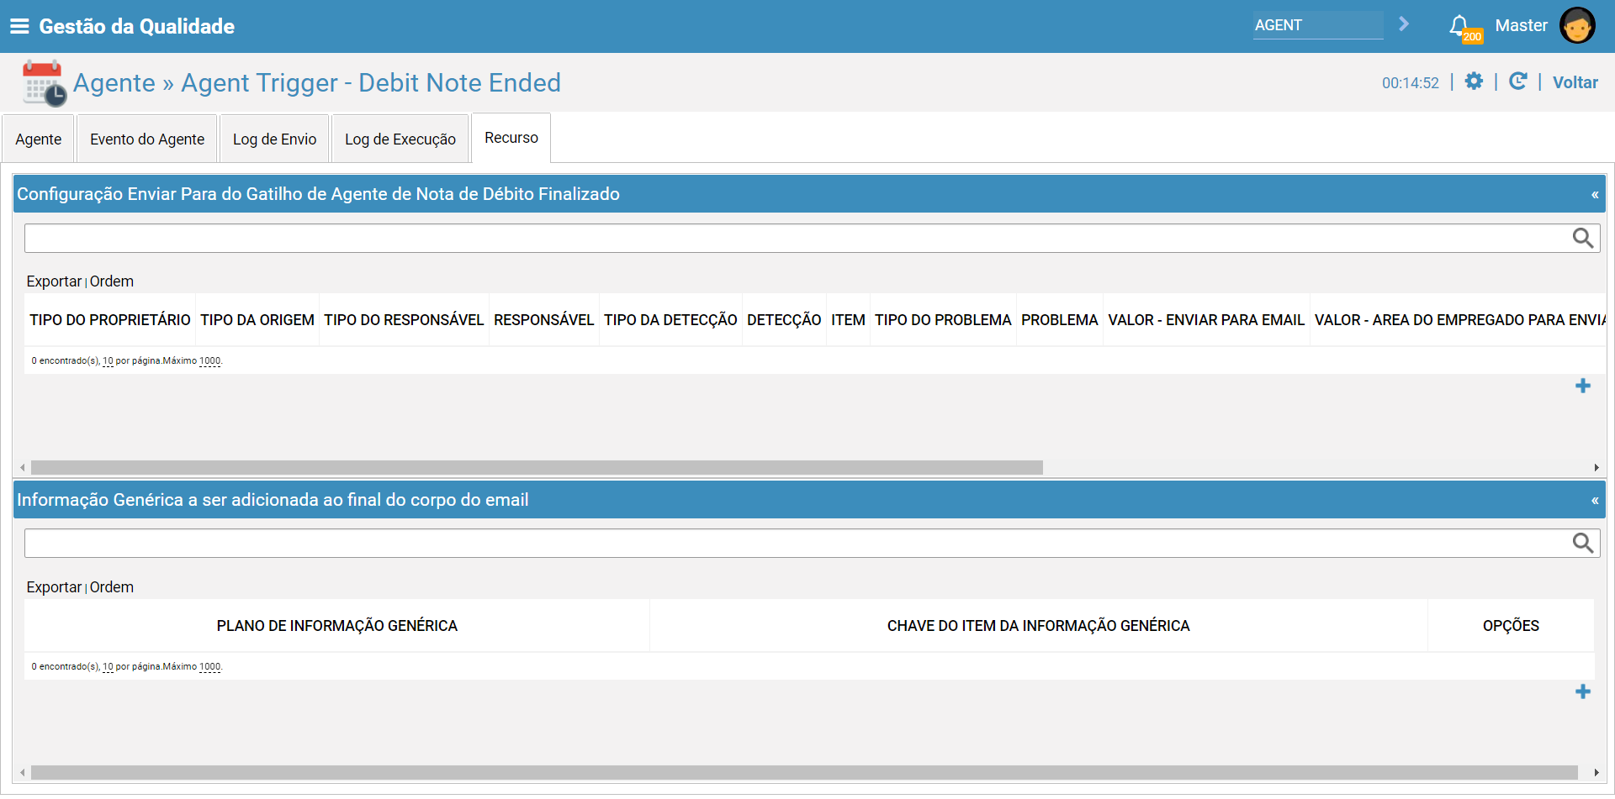
Task: Click the refresh icon near Voltar
Action: coord(1518,81)
